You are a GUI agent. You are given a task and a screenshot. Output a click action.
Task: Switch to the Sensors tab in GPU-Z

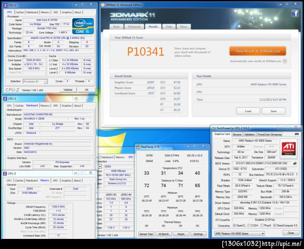237,134
